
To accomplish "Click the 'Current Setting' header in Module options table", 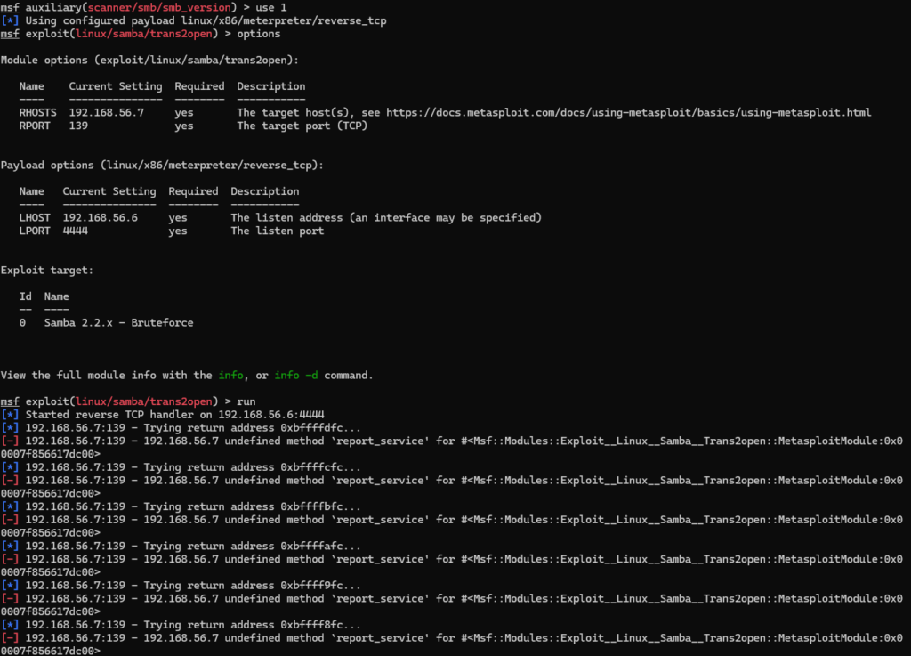I will click(116, 86).
